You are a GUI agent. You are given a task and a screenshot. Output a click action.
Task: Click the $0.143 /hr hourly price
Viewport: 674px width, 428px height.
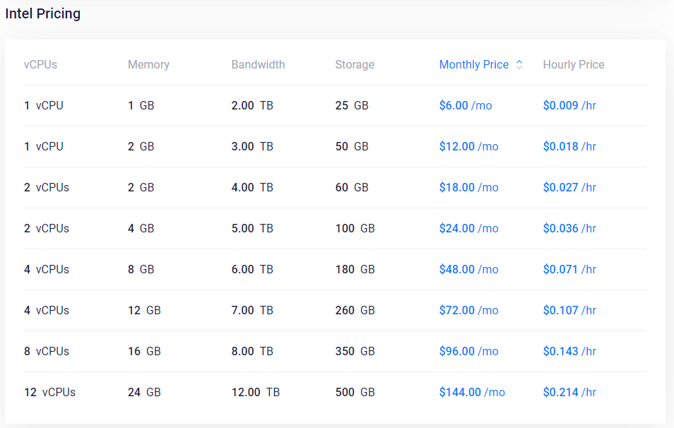point(569,351)
